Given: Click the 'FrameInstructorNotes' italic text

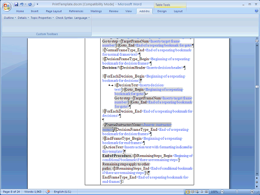Looking at the screenshot, I should [x=123, y=125].
